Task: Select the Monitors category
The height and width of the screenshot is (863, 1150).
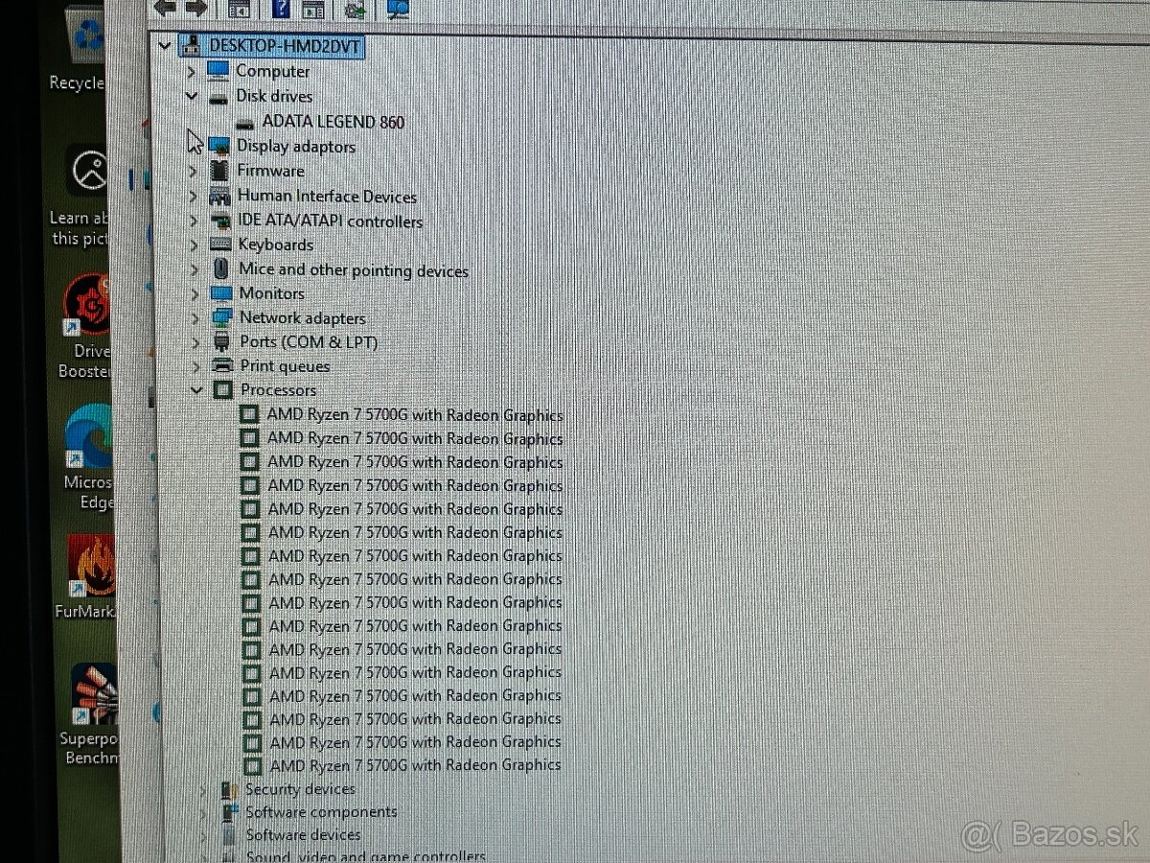Action: point(271,293)
